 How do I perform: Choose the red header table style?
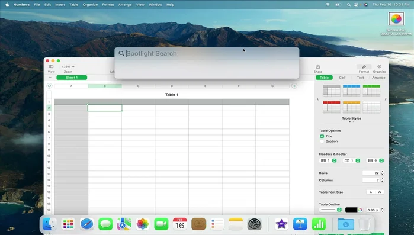click(x=331, y=107)
